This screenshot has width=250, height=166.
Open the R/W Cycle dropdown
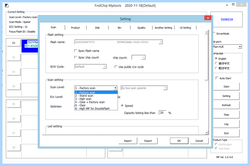point(105,66)
